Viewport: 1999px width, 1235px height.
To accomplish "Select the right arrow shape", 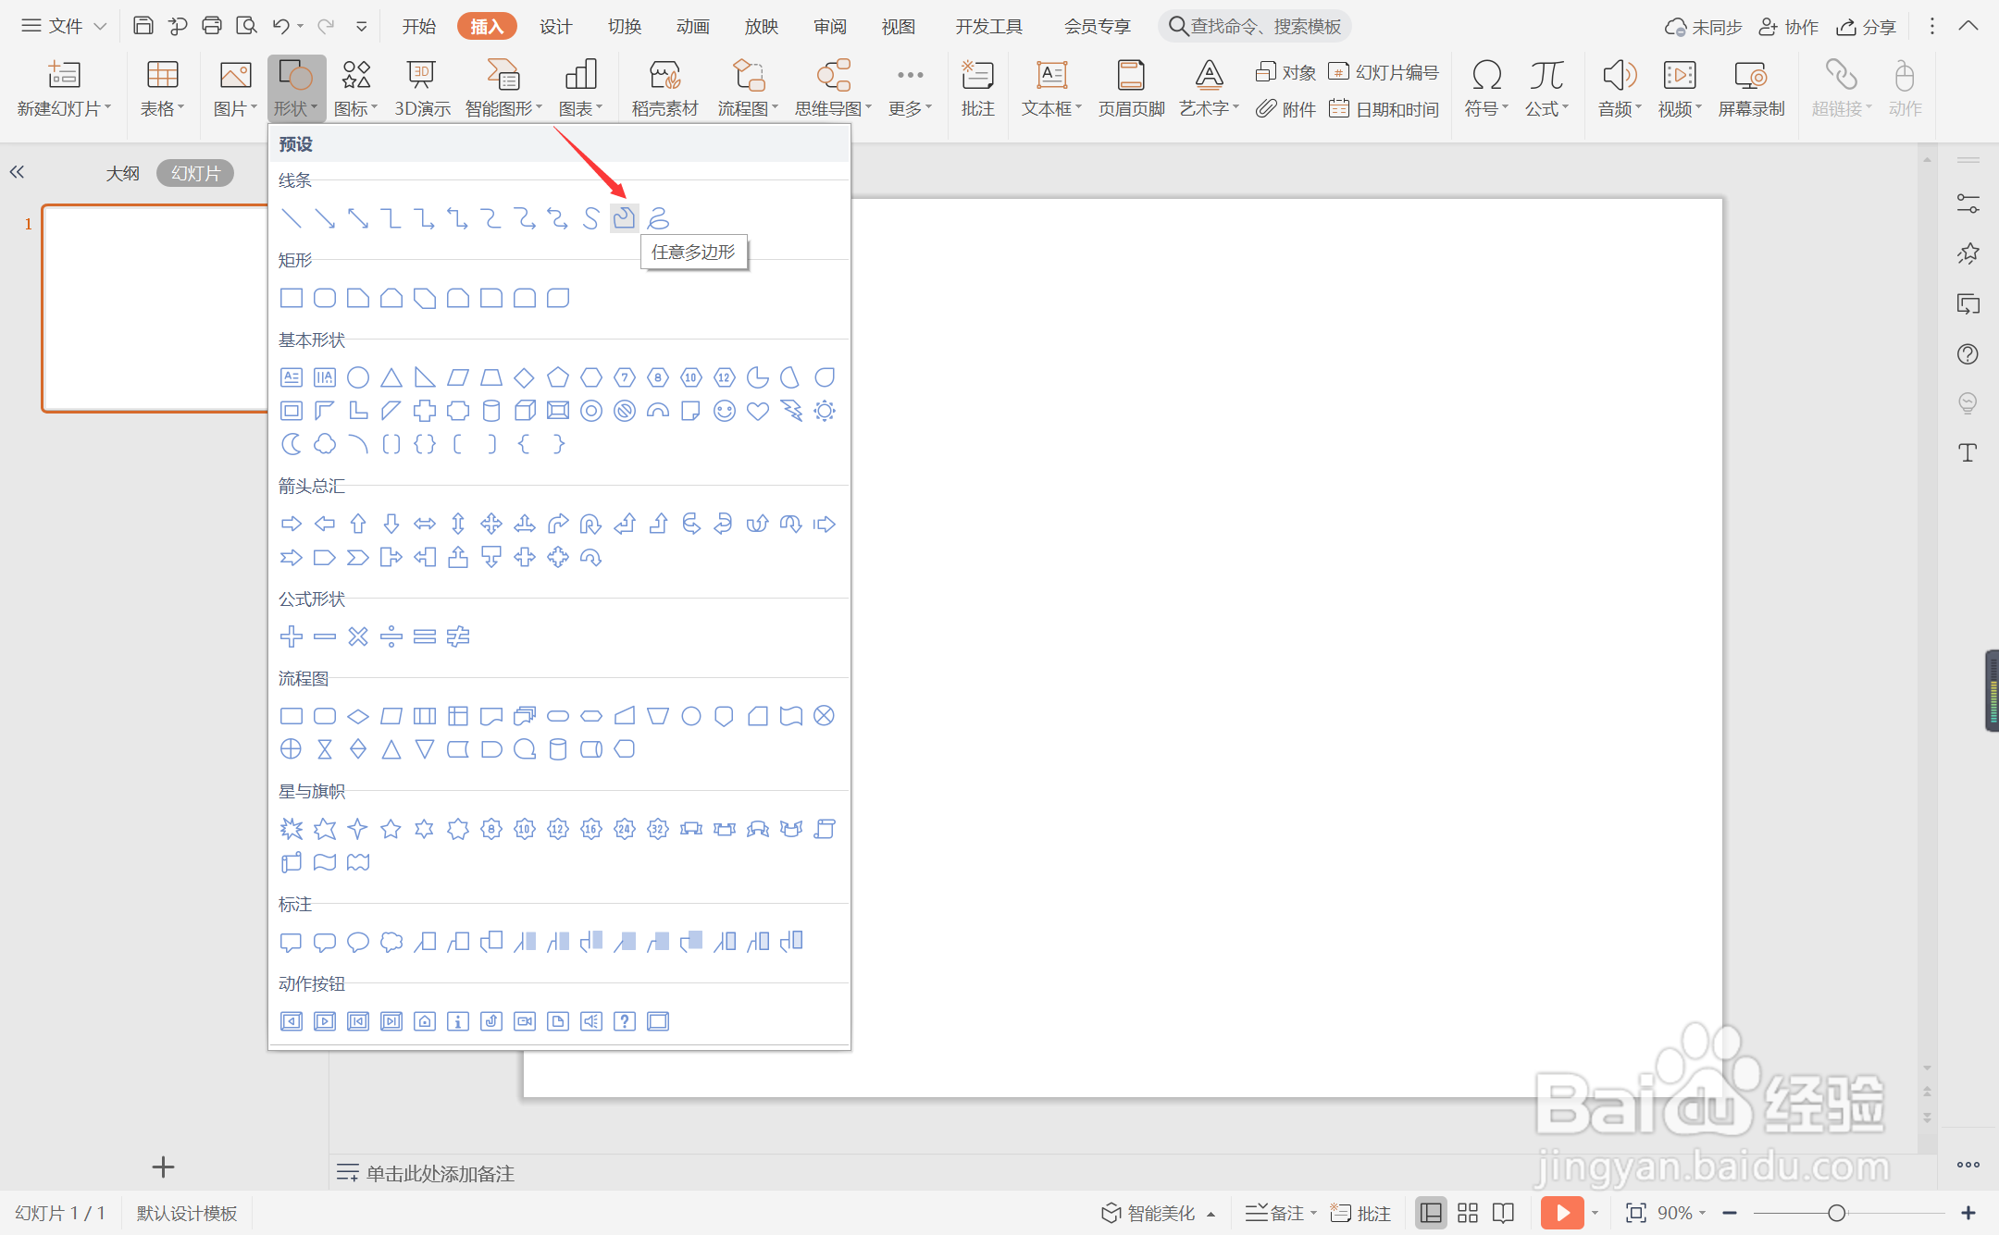I will point(292,525).
